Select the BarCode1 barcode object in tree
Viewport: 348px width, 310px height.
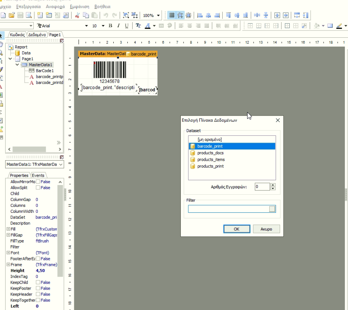pos(45,71)
